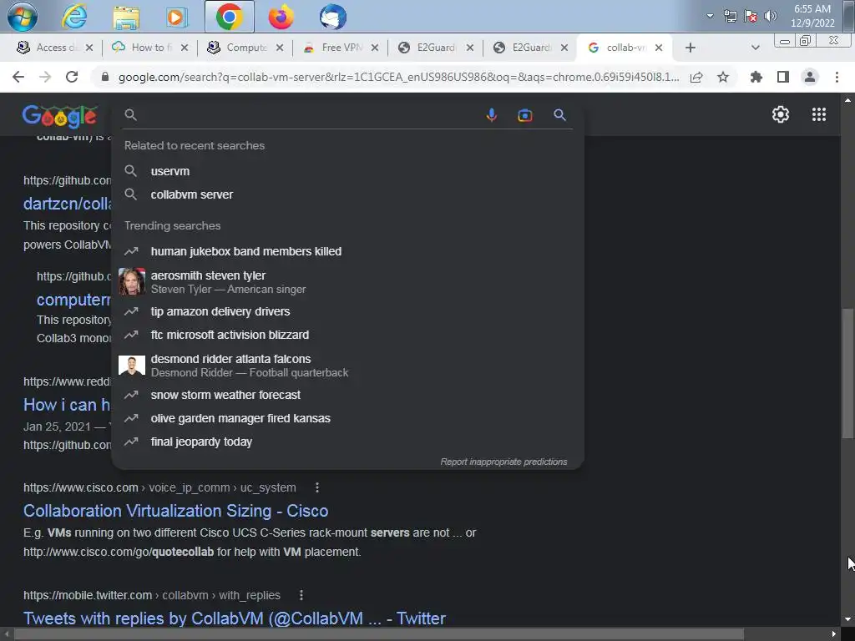Viewport: 855px width, 641px height.
Task: Open the volume speaker tray icon
Action: tap(770, 16)
